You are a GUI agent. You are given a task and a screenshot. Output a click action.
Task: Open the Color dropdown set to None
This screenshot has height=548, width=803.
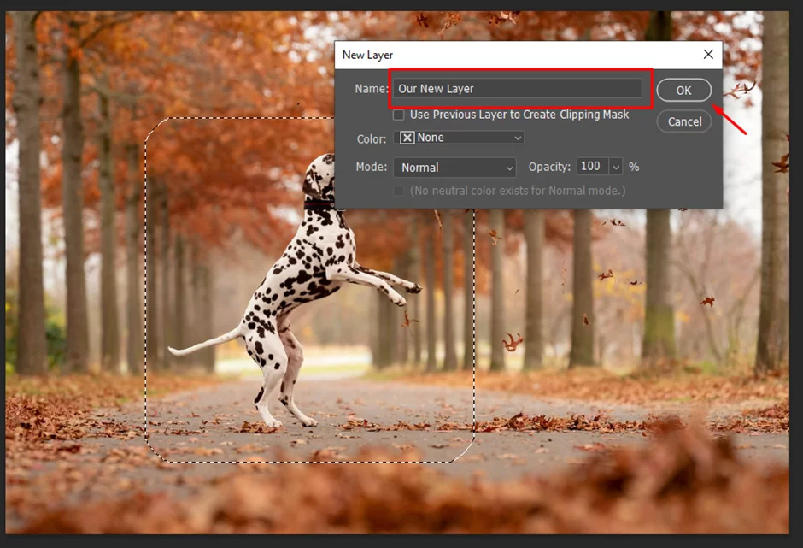pyautogui.click(x=460, y=138)
